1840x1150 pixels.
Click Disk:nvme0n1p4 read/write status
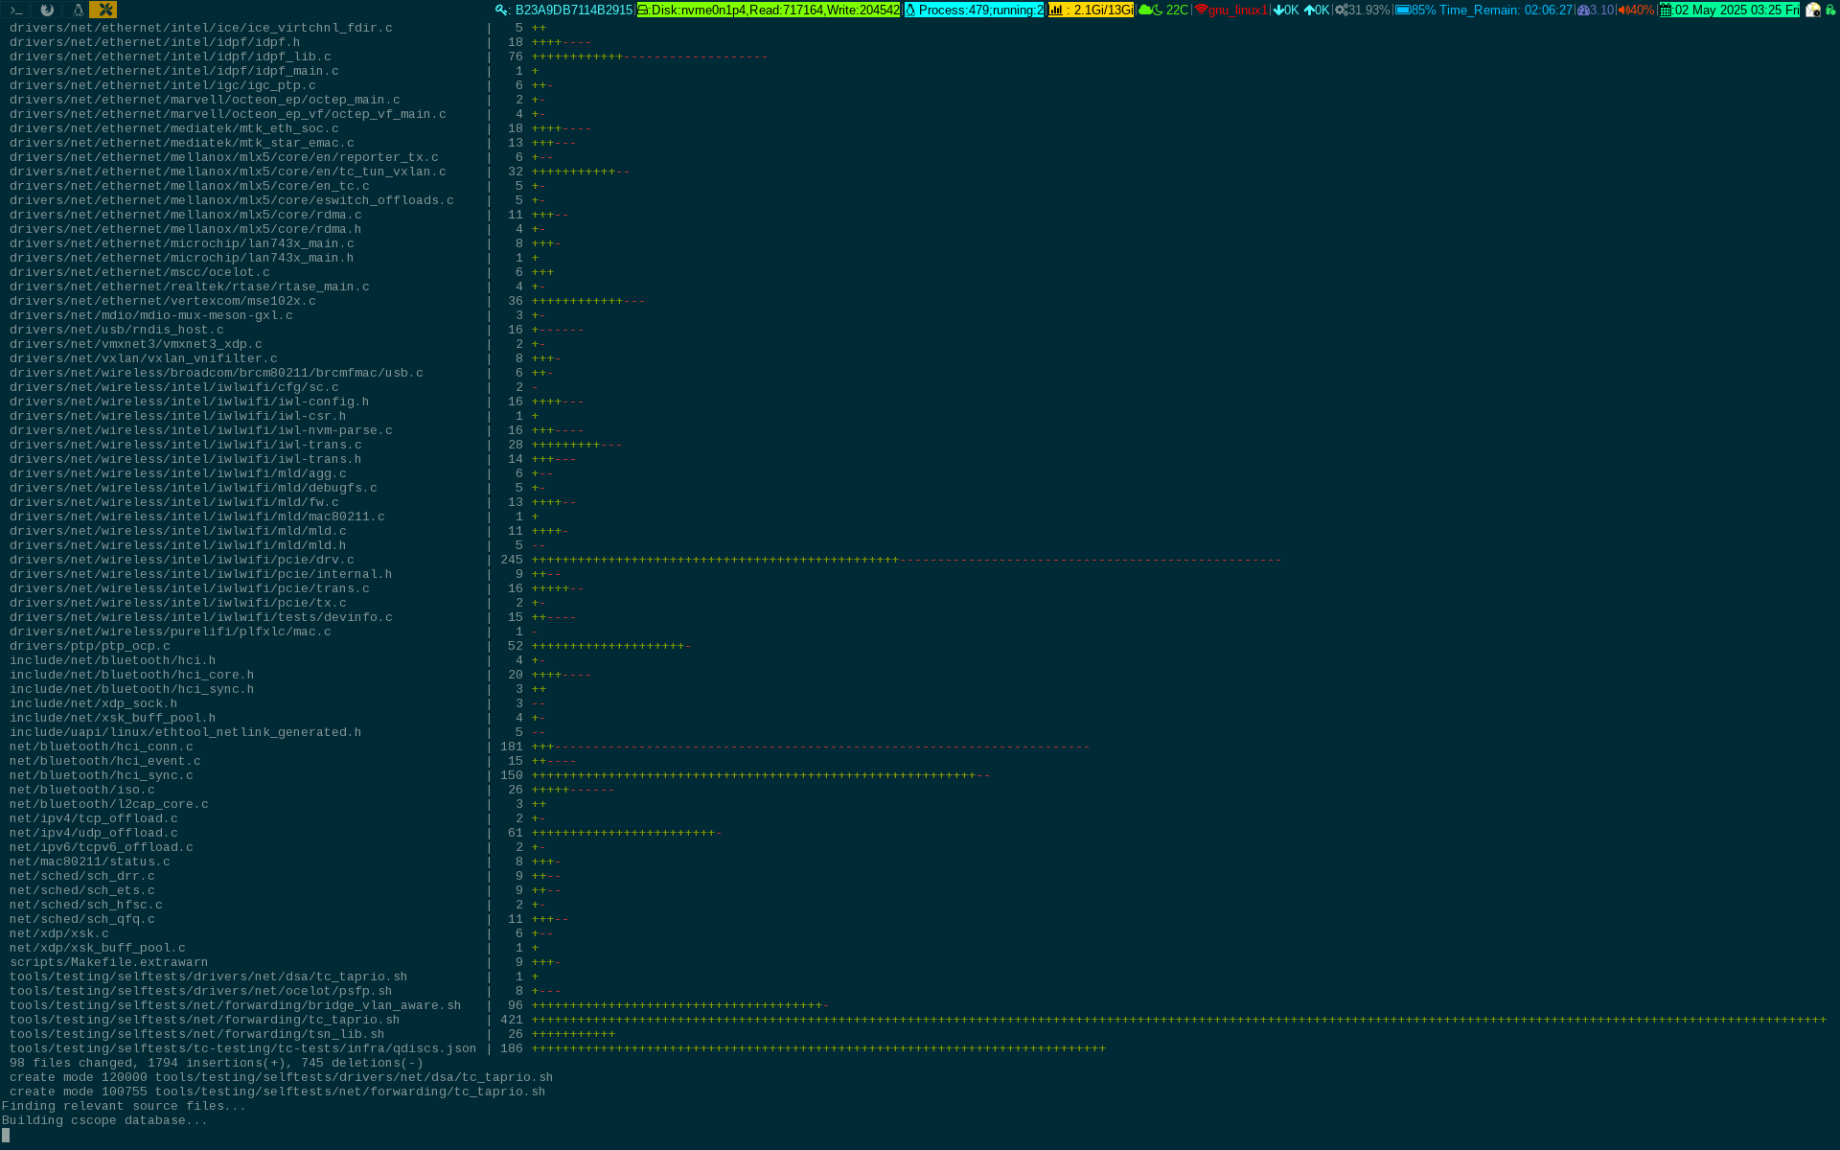coord(775,10)
